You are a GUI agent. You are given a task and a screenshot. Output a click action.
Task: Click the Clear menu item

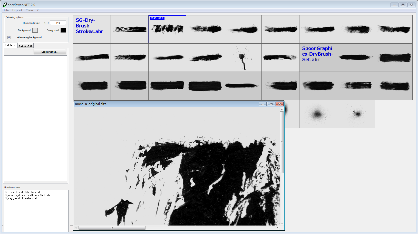click(x=29, y=10)
